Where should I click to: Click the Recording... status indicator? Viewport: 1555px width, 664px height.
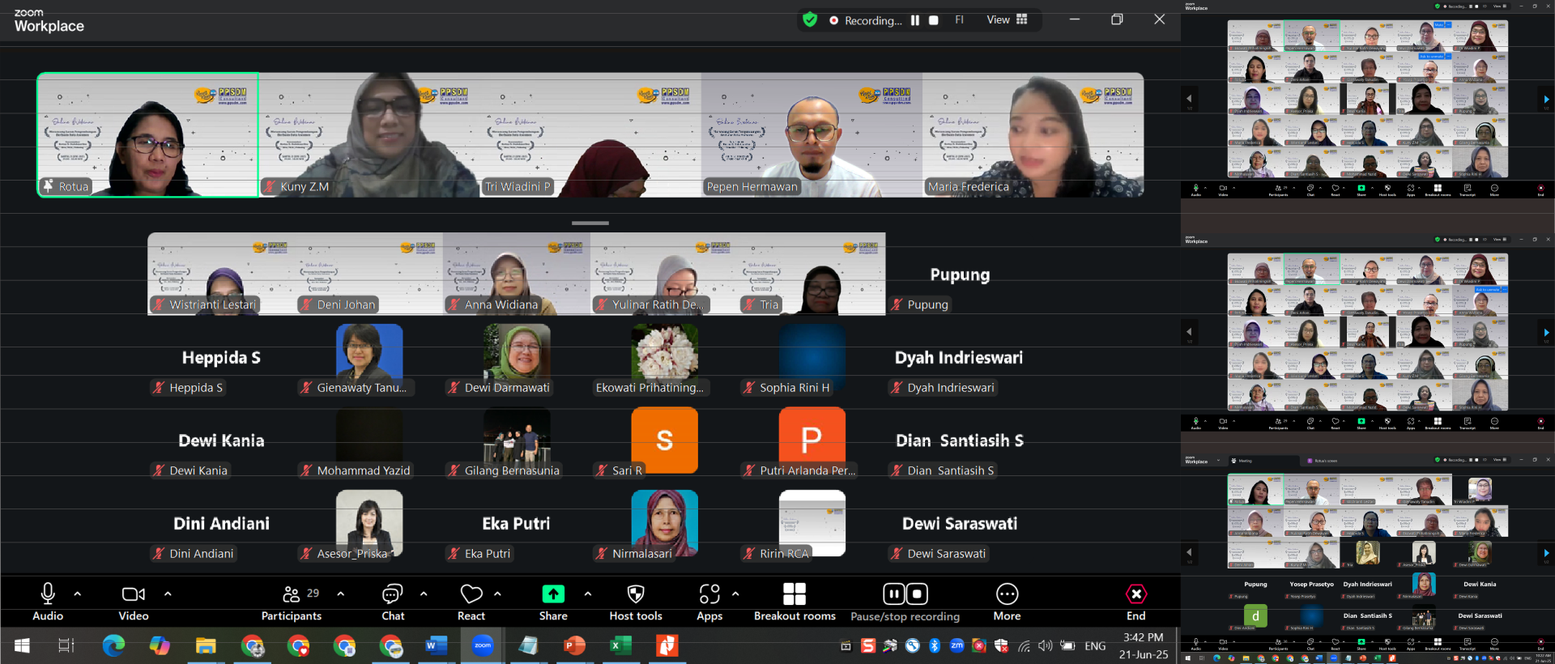pos(866,20)
